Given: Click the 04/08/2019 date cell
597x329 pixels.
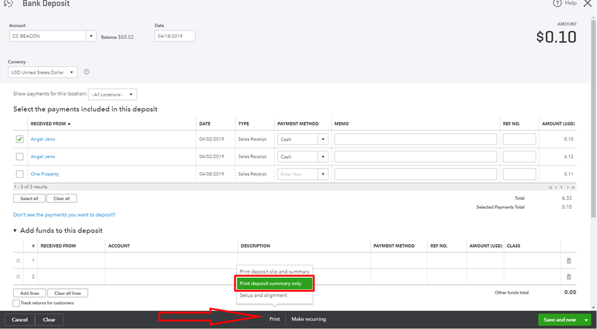Looking at the screenshot, I should pos(212,174).
